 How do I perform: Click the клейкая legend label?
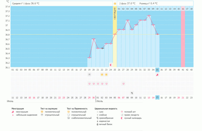[103, 115]
